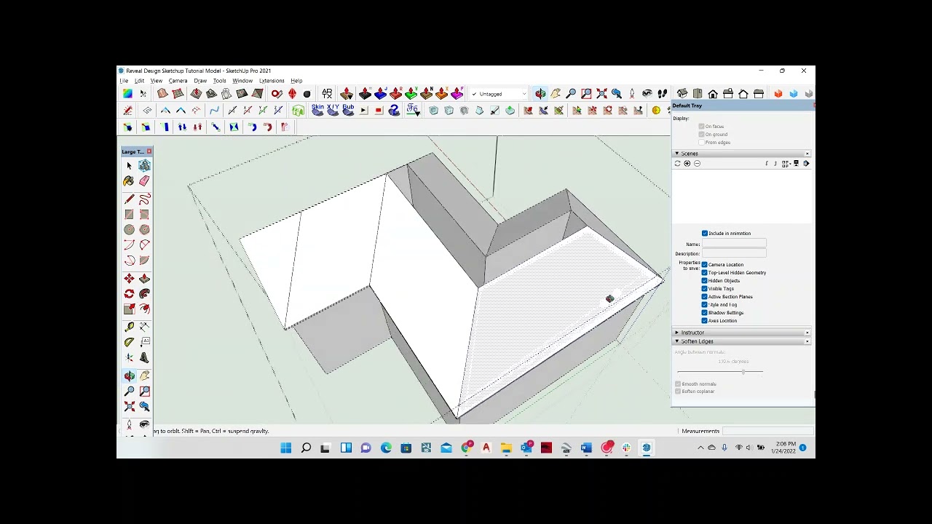Open the Fredo6 tools dropdown icon

tap(413, 110)
